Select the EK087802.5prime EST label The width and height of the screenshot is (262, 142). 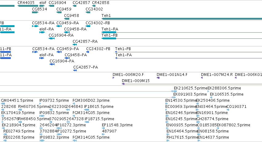click(x=234, y=125)
